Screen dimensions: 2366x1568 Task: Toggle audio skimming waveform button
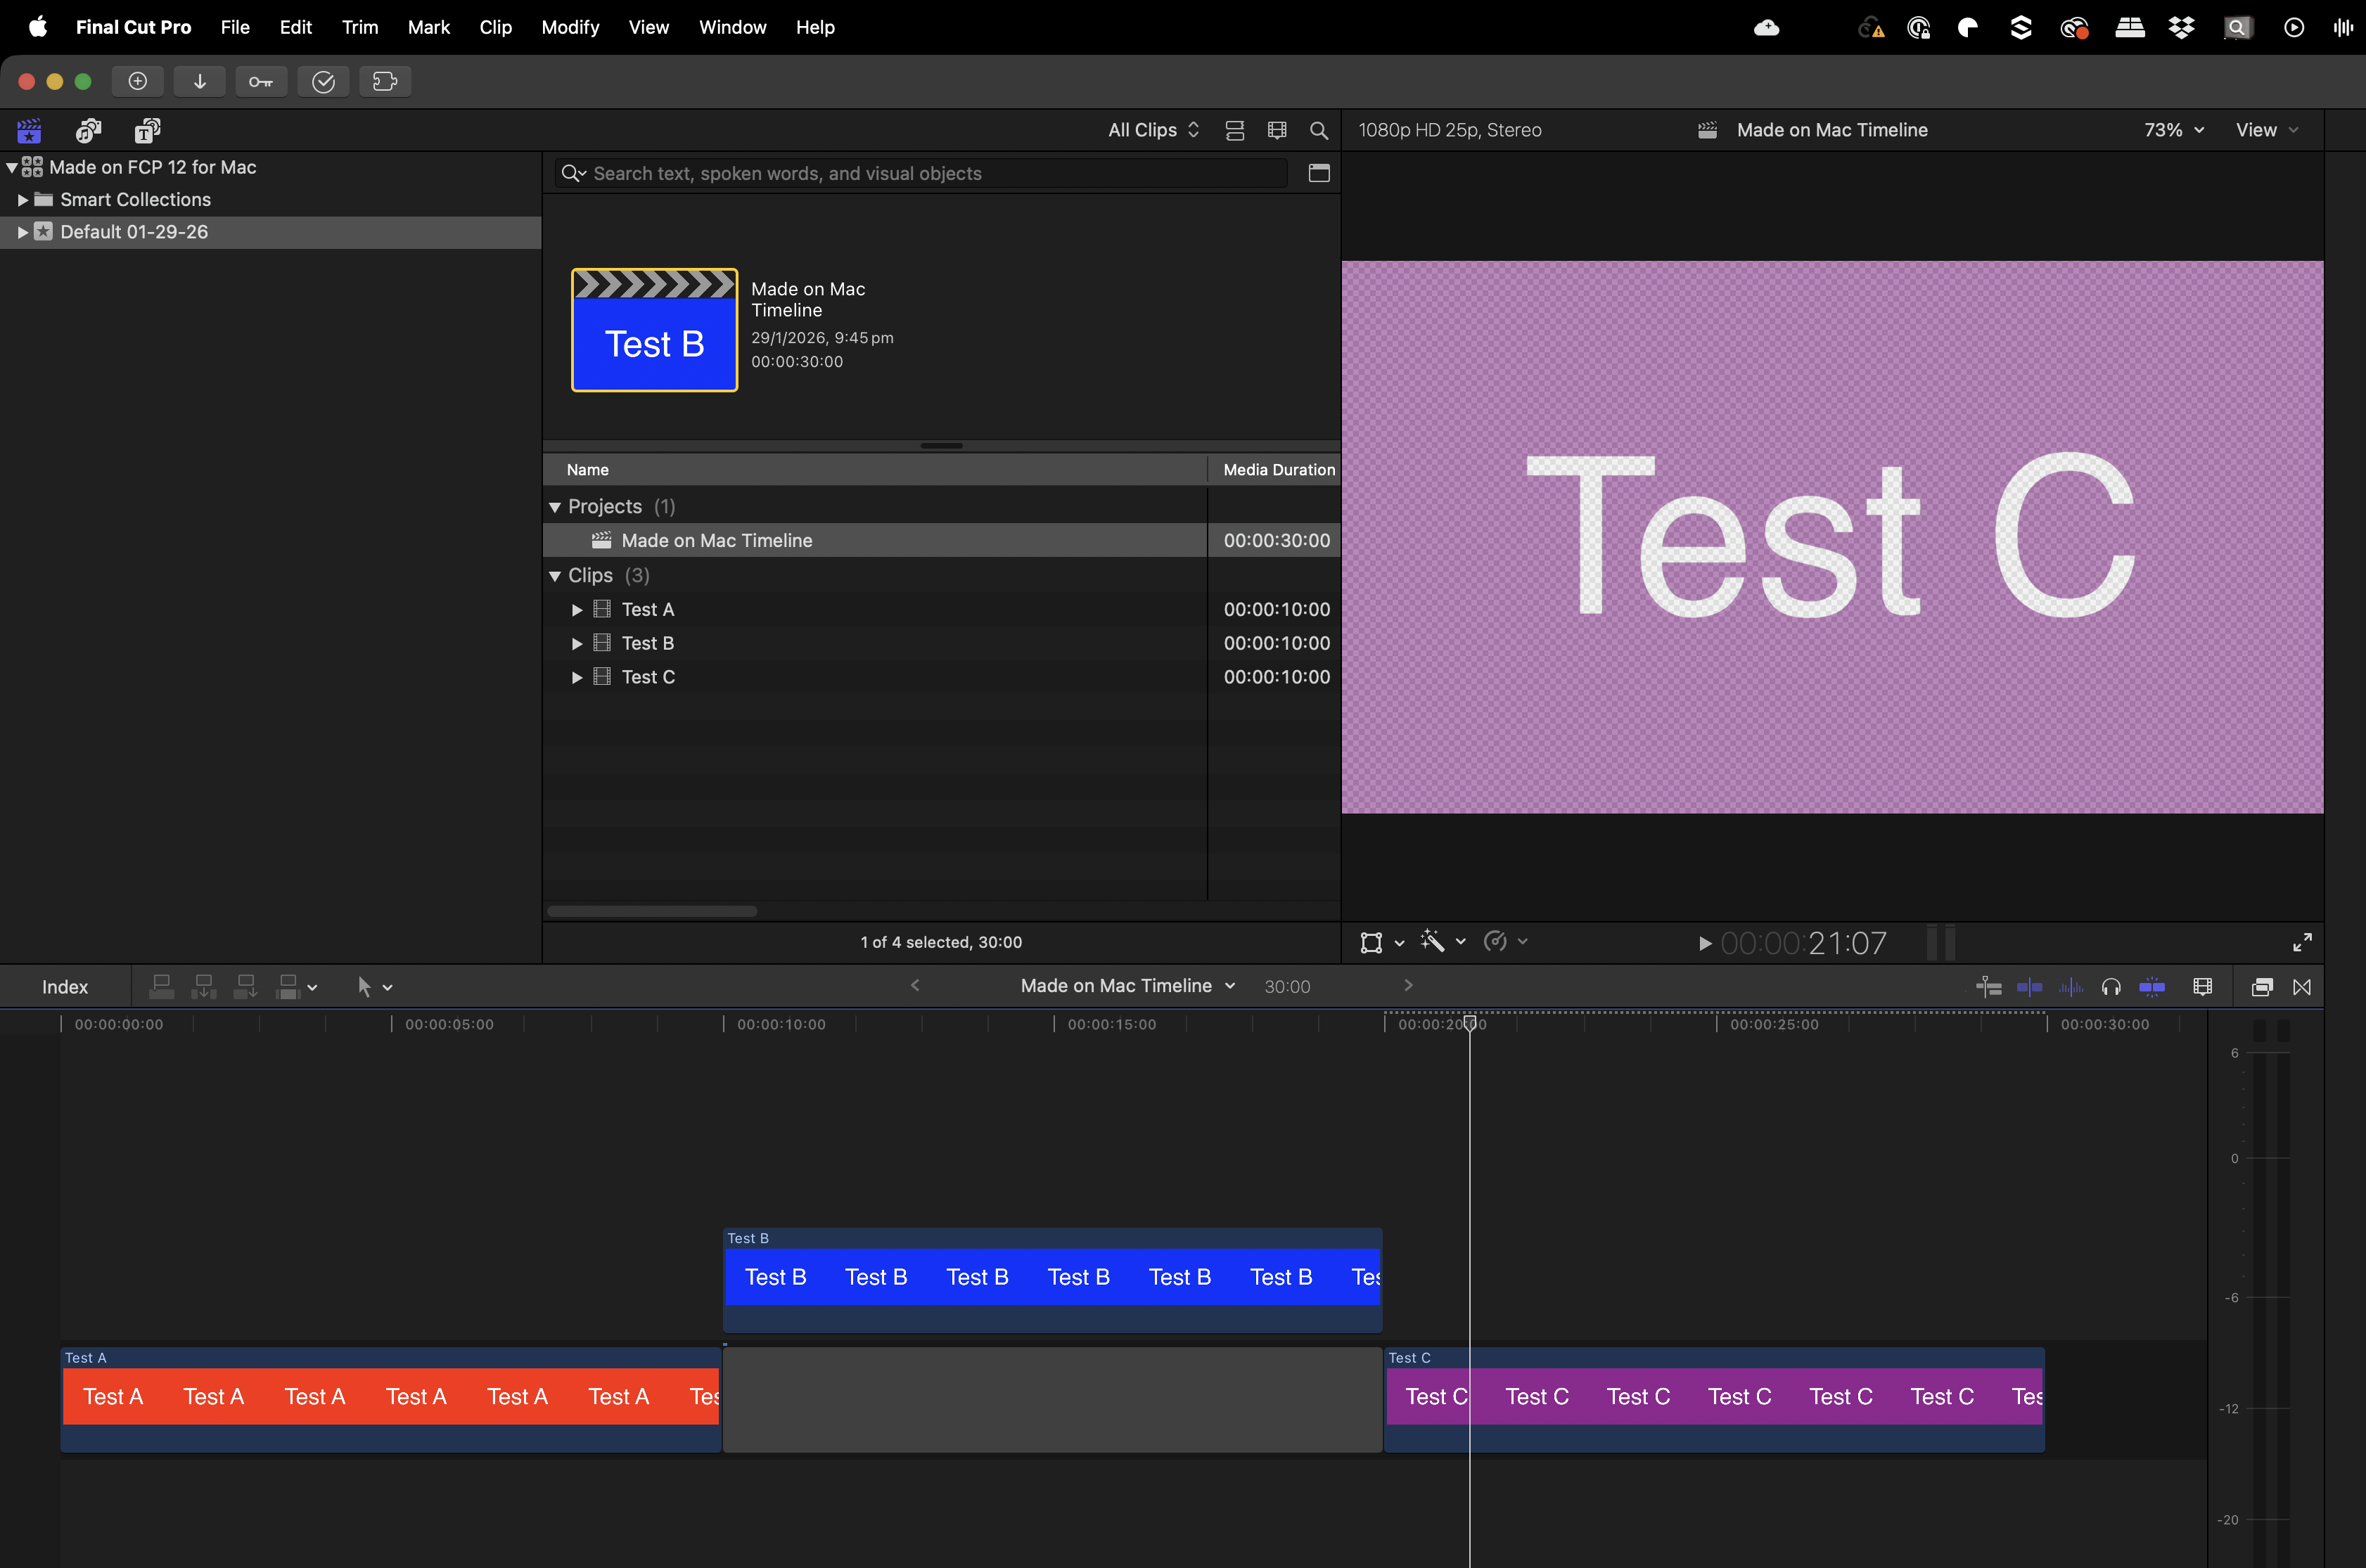tap(2071, 987)
